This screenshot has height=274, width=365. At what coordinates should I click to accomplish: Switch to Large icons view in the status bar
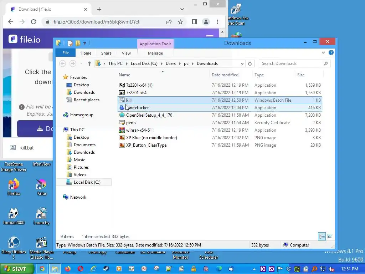[330, 236]
